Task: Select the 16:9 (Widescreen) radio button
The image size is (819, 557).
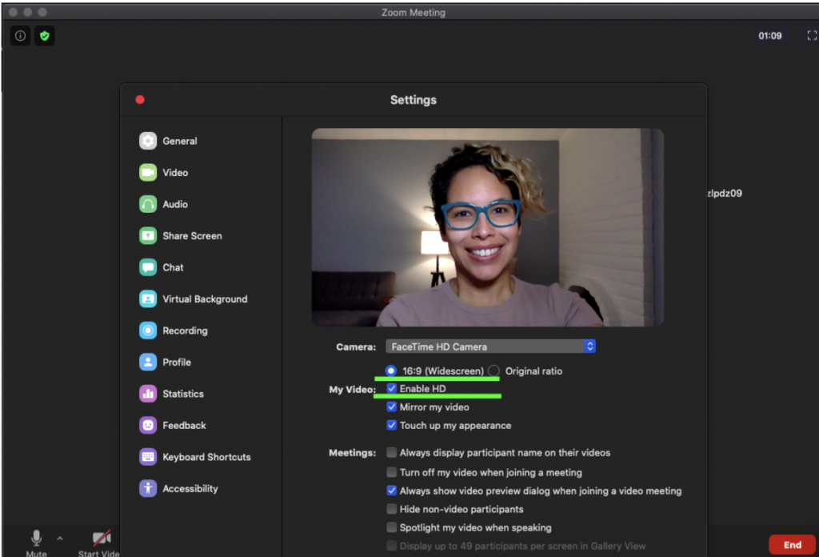Action: pyautogui.click(x=390, y=371)
